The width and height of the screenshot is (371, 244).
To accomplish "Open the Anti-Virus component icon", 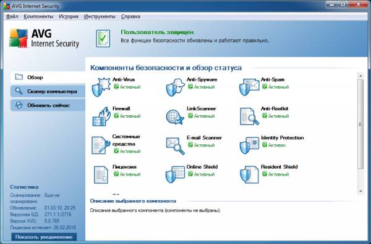I will 101,87.
